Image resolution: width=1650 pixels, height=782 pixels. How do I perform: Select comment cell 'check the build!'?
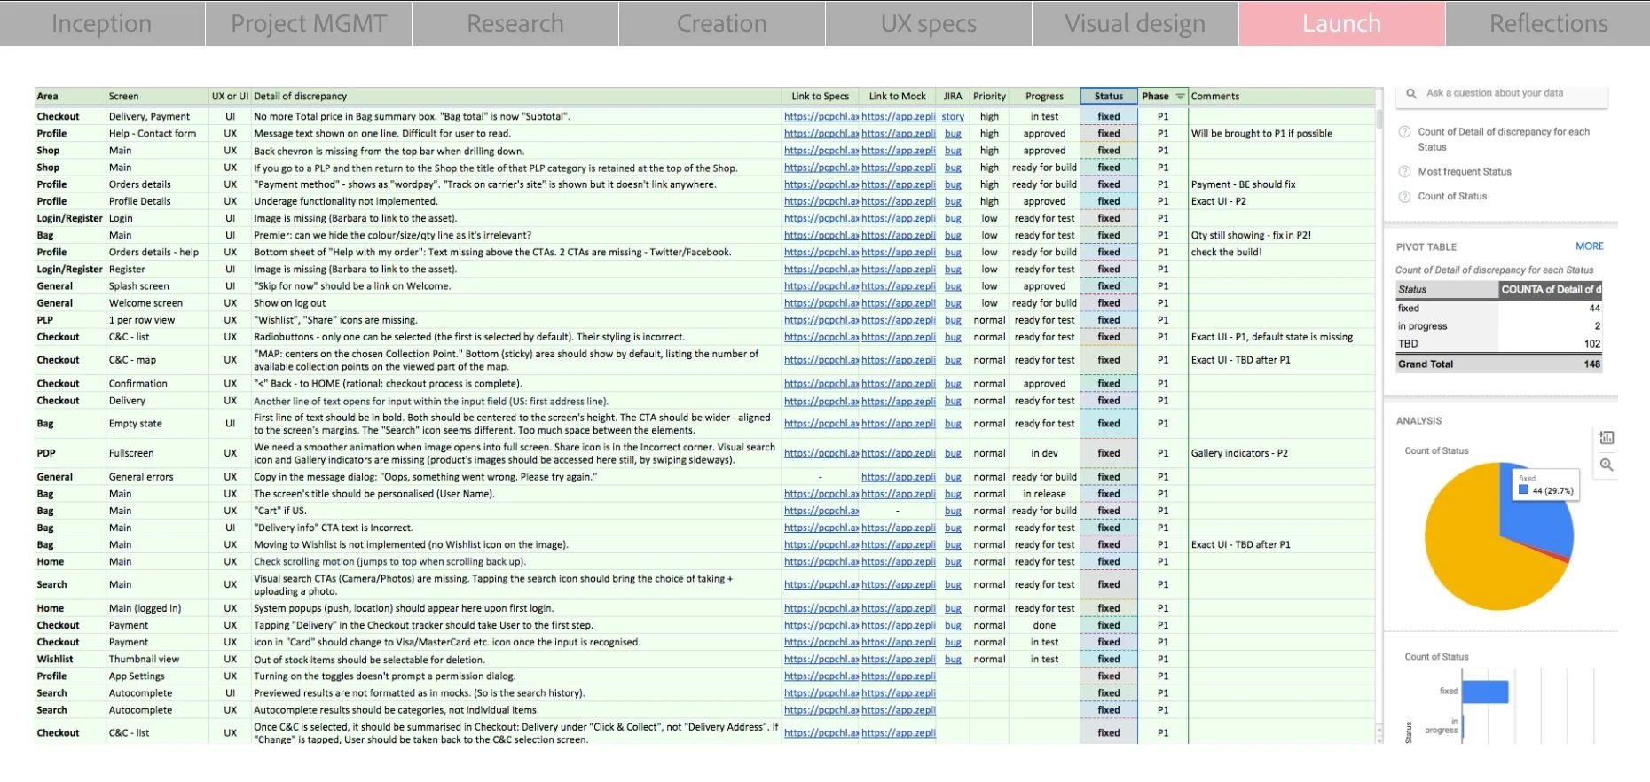(x=1281, y=253)
